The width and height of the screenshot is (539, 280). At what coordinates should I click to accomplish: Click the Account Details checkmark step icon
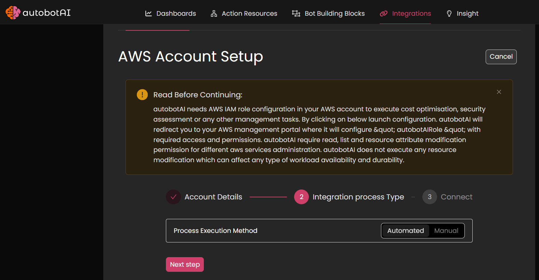point(173,197)
